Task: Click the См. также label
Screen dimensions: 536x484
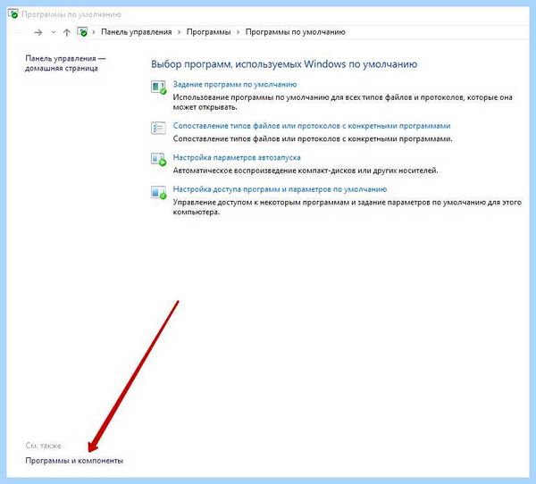Action: 43,446
